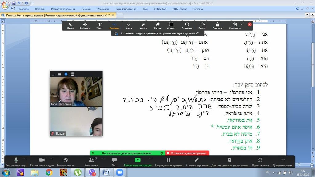Switch to the Рецензирование ribbon tab
The height and width of the screenshot is (177, 315).
[126, 9]
